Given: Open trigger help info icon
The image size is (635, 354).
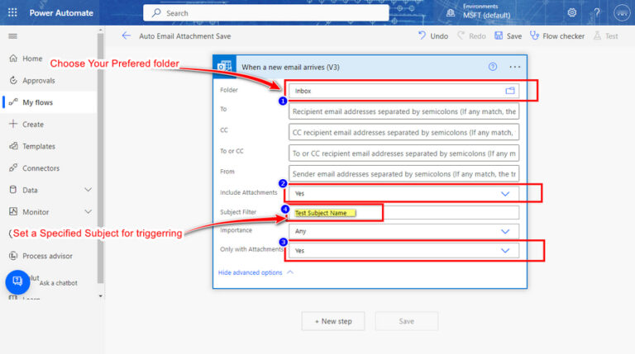Looking at the screenshot, I should point(493,67).
